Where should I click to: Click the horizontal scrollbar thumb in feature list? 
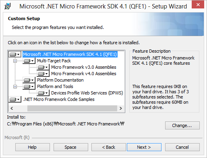coord(72,108)
